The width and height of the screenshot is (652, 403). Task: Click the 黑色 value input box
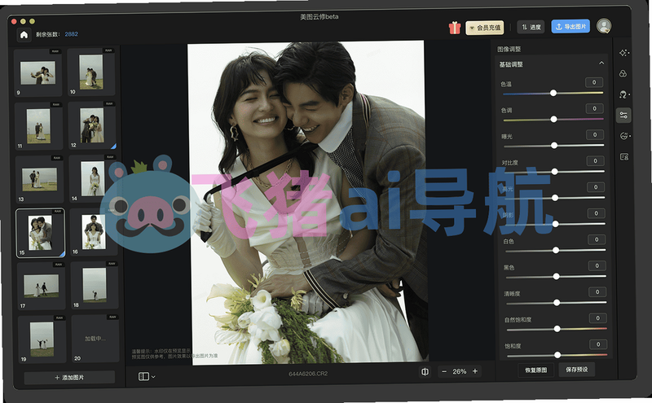pyautogui.click(x=597, y=265)
